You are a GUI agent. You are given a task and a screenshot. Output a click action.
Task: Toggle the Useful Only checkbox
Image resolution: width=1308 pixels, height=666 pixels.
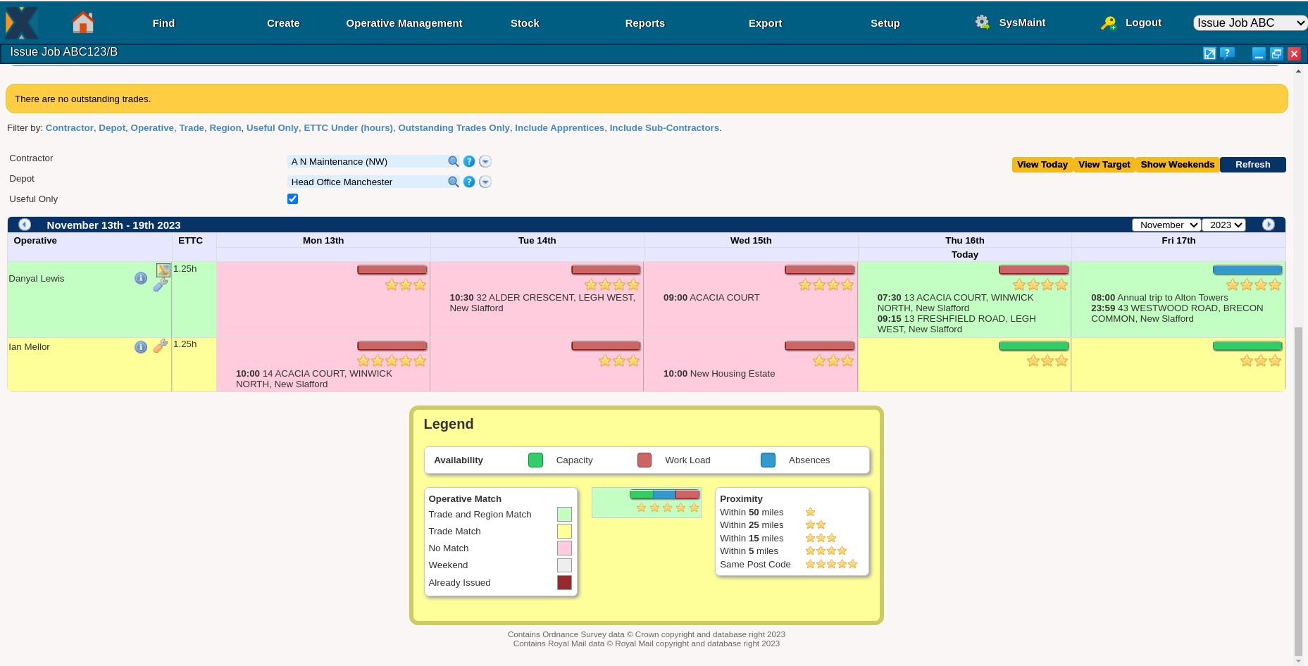292,199
